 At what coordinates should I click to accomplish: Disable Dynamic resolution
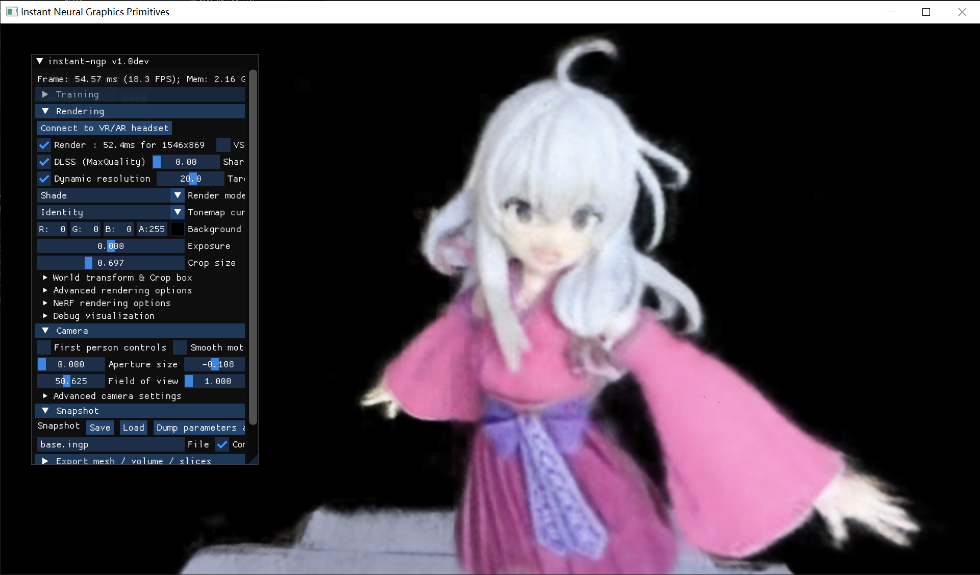(44, 179)
